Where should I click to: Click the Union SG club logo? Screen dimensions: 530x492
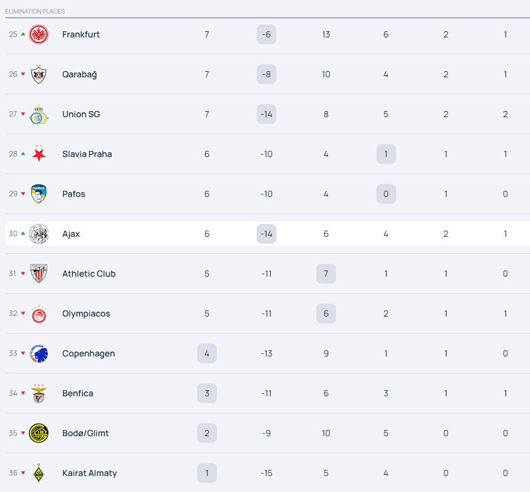[39, 114]
